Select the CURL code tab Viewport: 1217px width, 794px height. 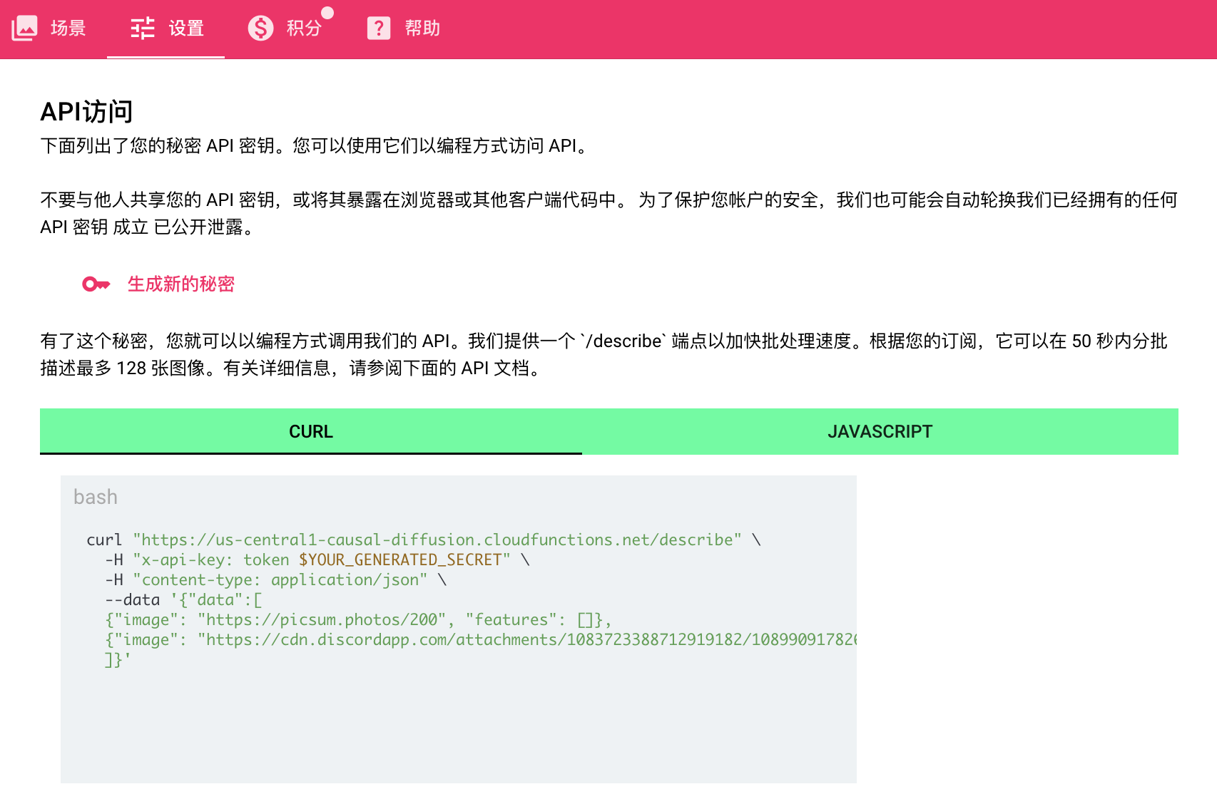point(311,431)
